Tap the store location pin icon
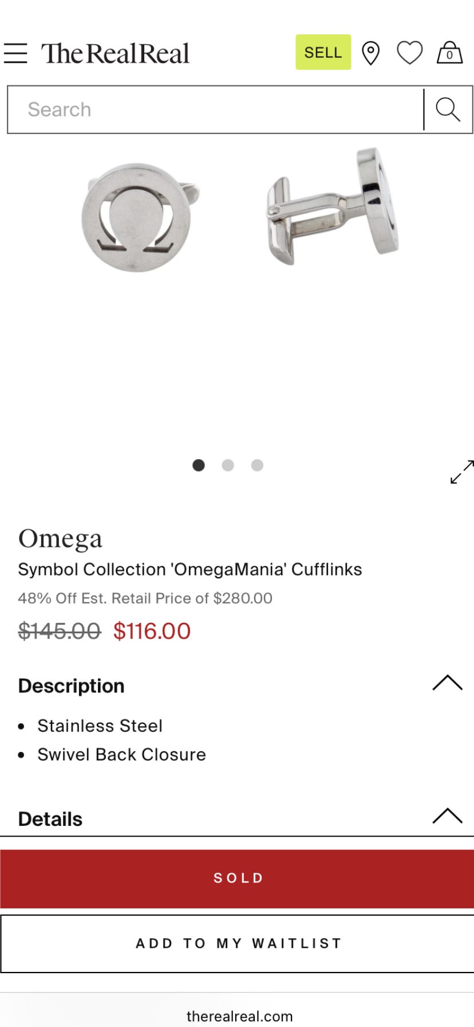474x1027 pixels. point(371,53)
